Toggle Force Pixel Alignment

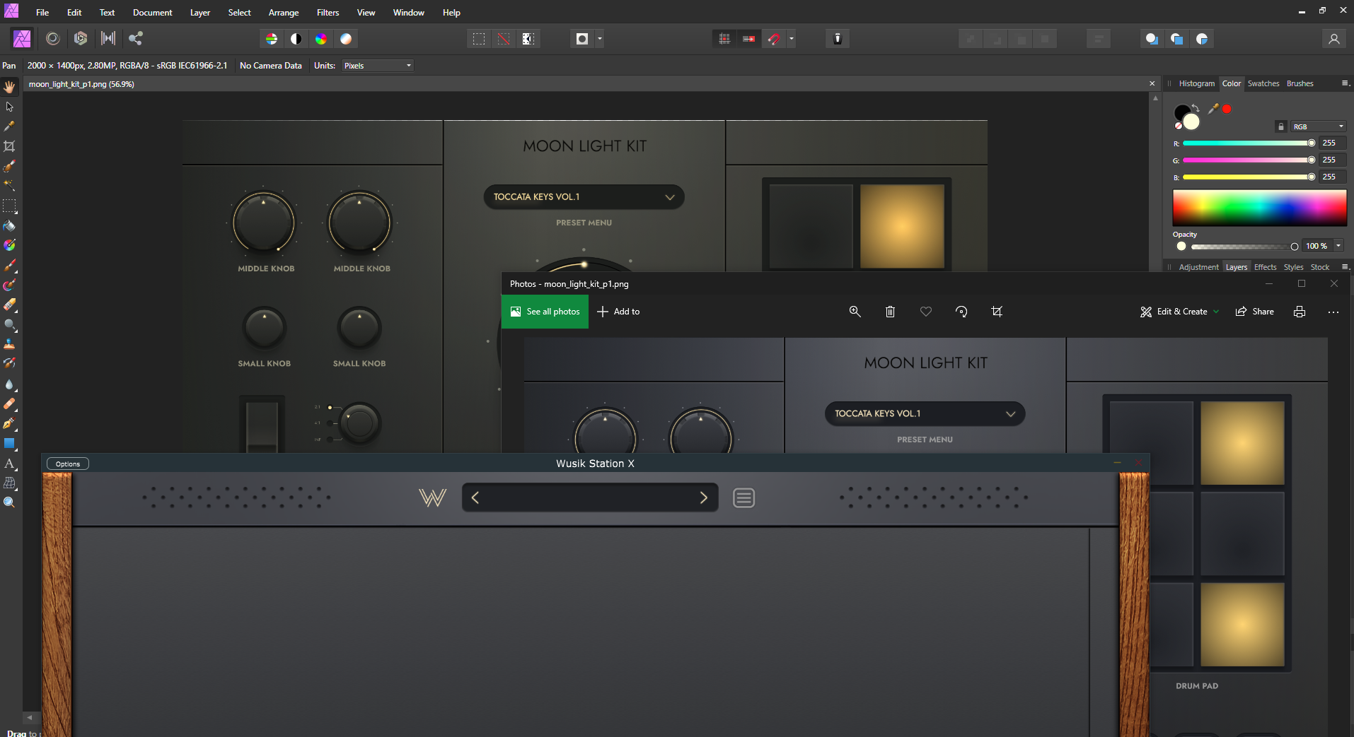coord(724,39)
